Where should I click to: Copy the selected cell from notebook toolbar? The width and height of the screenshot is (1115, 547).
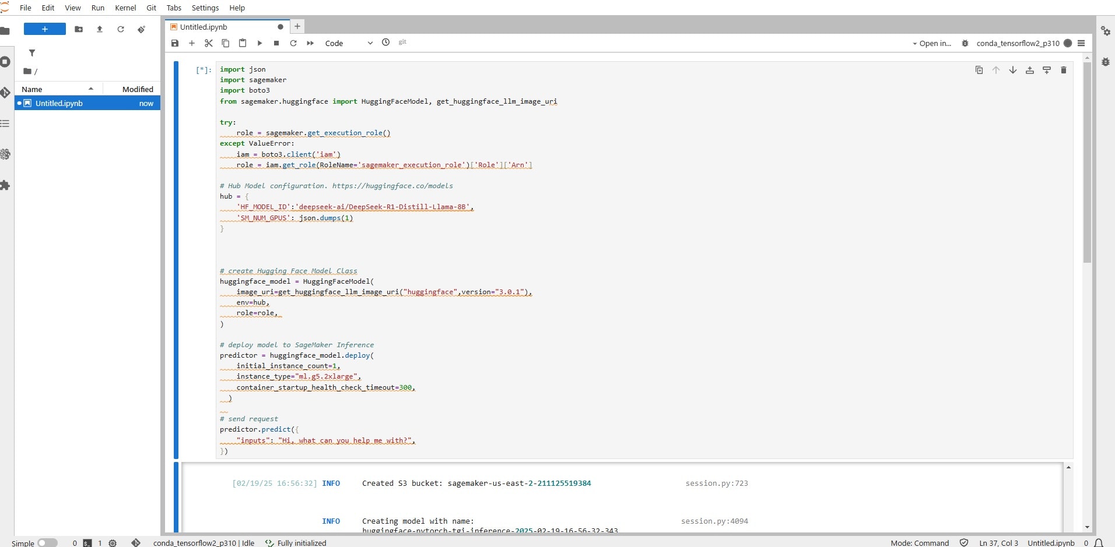click(226, 43)
